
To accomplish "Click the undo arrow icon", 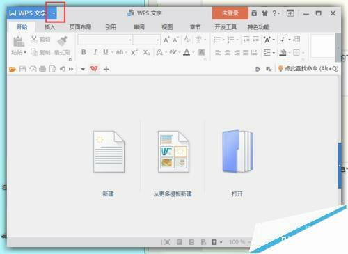I will click(63, 69).
